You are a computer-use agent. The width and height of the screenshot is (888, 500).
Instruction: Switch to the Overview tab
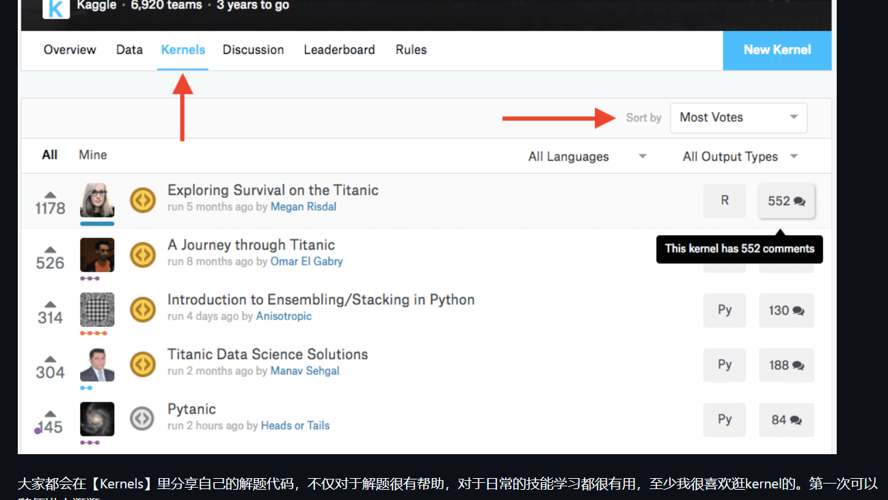70,50
